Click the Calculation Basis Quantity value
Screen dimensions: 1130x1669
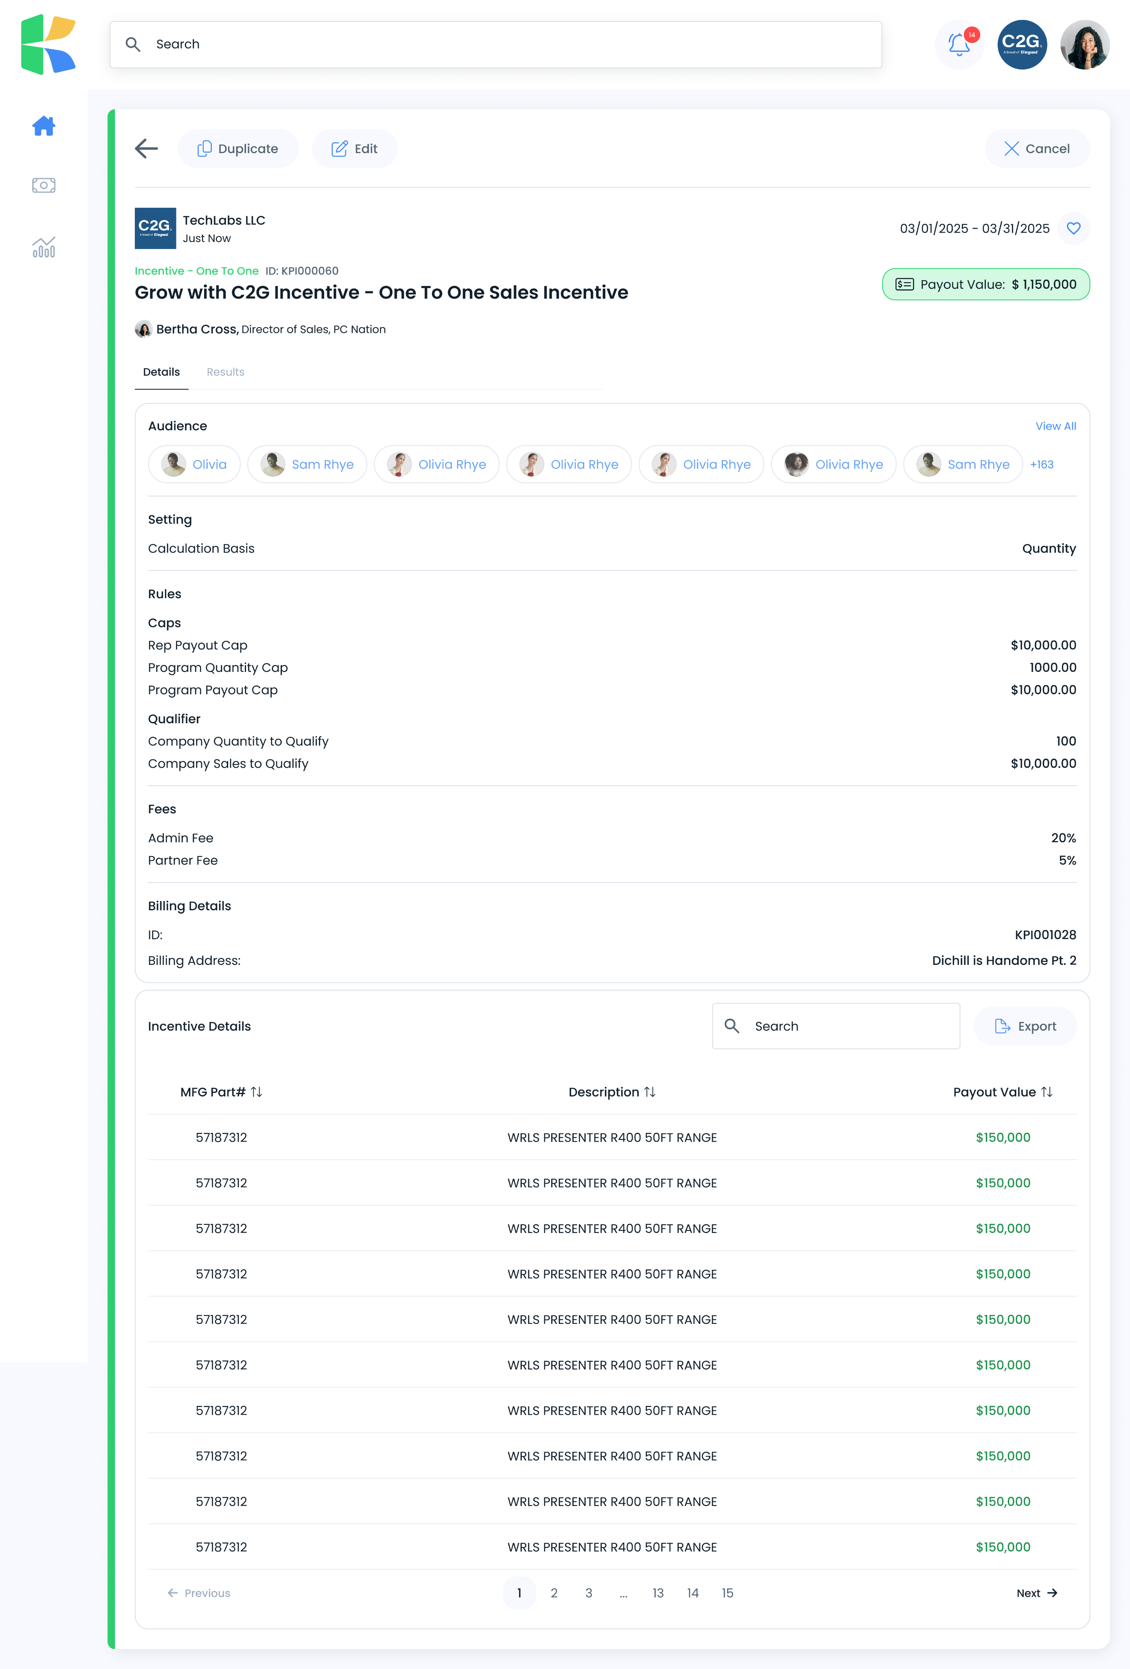(x=1049, y=549)
